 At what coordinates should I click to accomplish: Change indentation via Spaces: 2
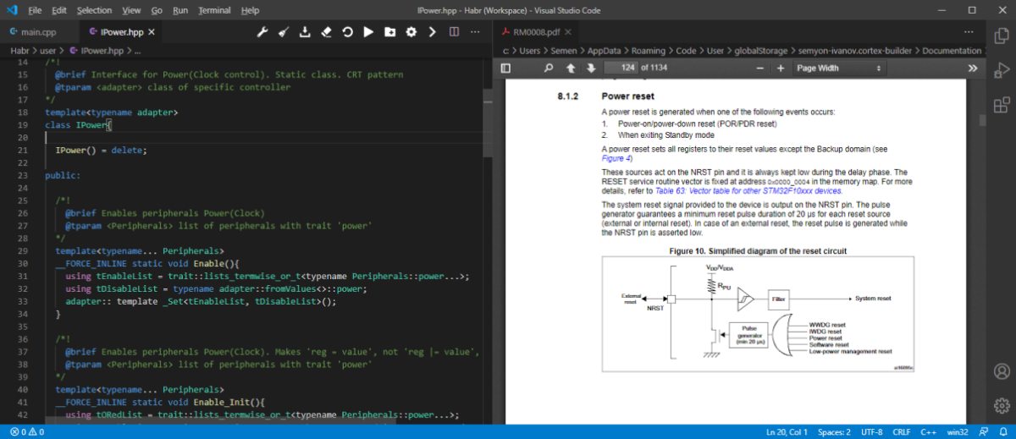(x=835, y=431)
